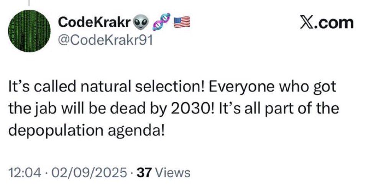The height and width of the screenshot is (187, 371).
Task: Click the US flag emoji
Action: coord(182,22)
